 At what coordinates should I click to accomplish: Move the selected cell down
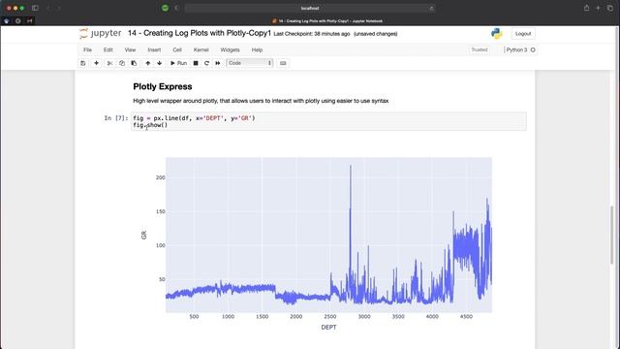(159, 63)
